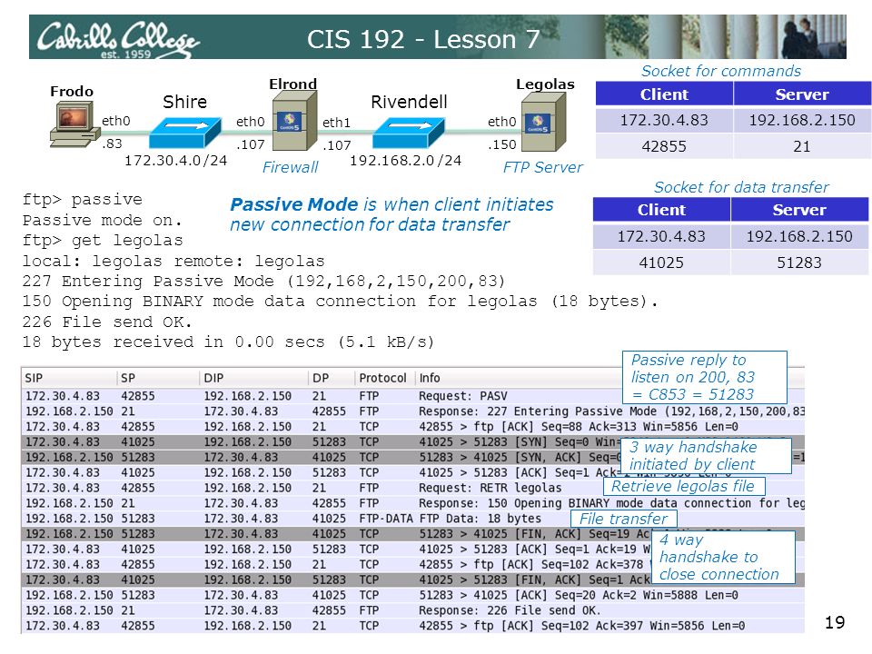Click the '18 bytes received in 0.00 secs' line
The width and height of the screenshot is (872, 654).
tap(228, 342)
